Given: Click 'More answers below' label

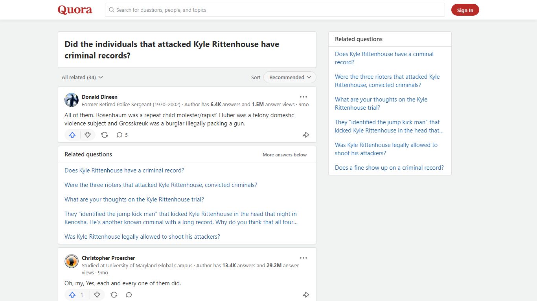Looking at the screenshot, I should click(285, 155).
